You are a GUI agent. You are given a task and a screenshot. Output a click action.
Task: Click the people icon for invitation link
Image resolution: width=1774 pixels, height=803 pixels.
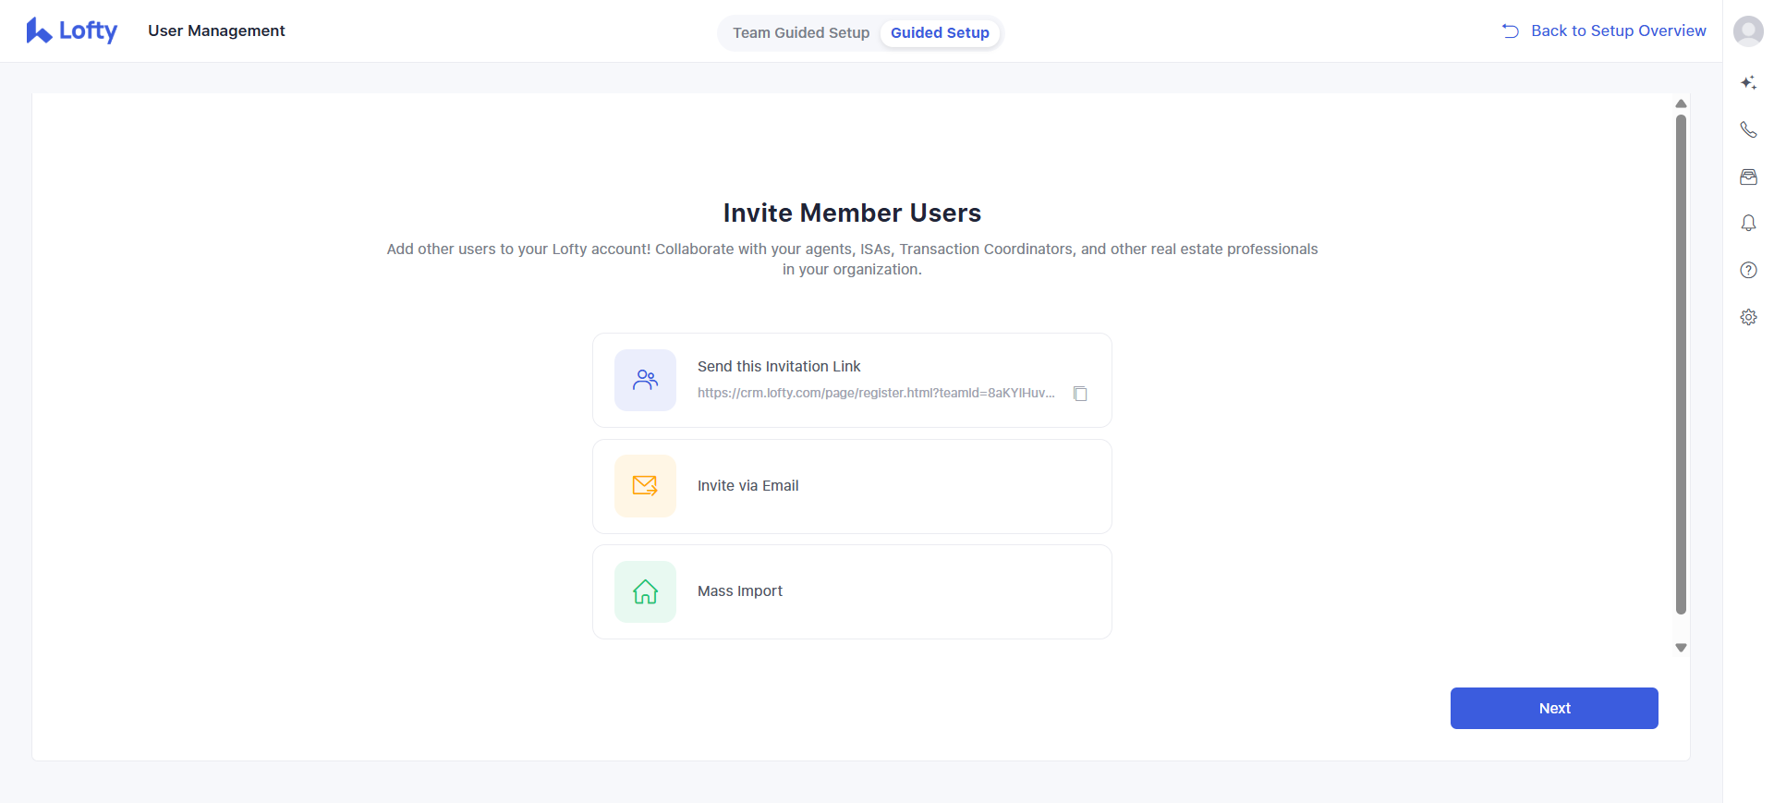[645, 380]
